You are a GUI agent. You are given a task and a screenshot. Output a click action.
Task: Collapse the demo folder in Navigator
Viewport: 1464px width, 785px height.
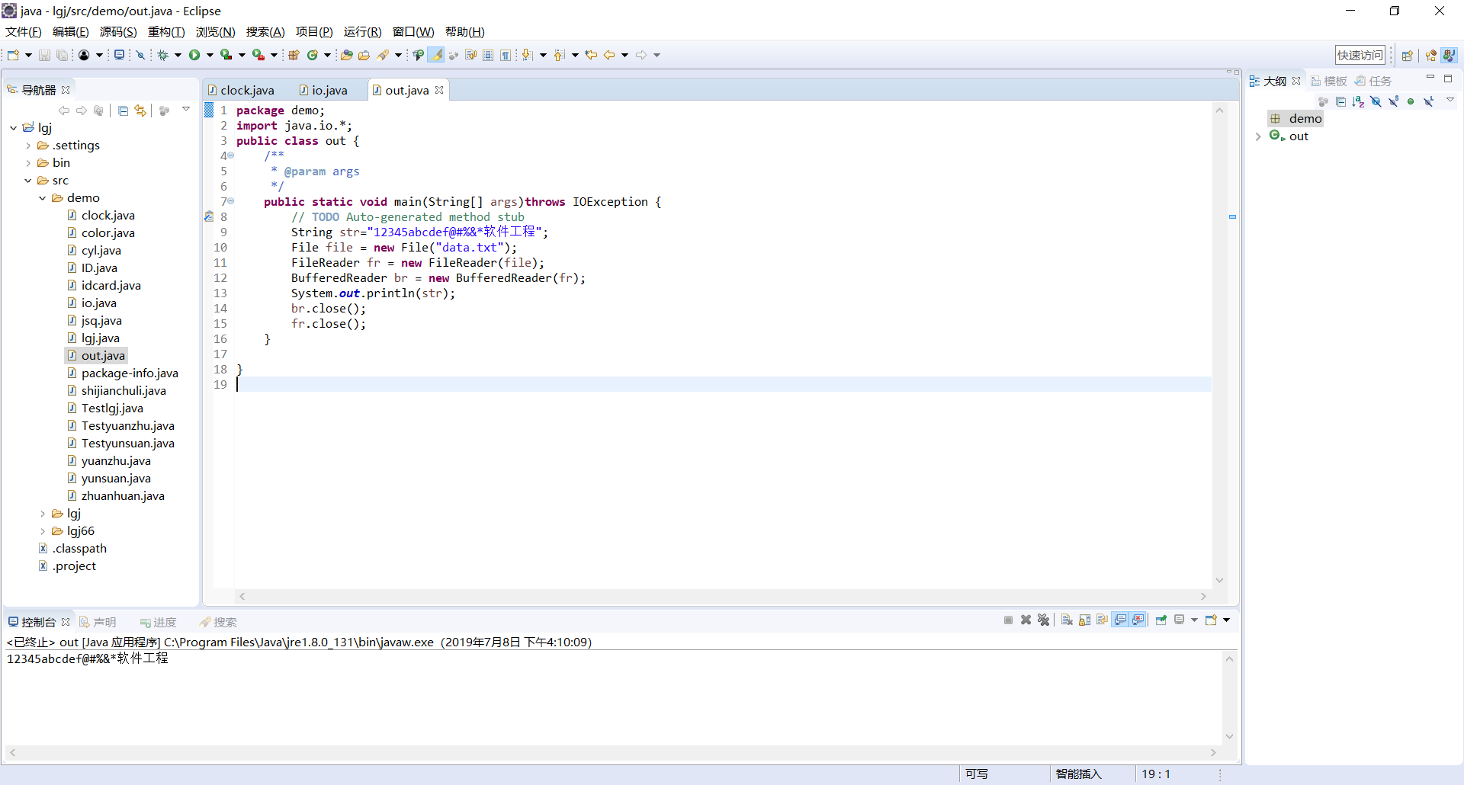pyautogui.click(x=43, y=198)
